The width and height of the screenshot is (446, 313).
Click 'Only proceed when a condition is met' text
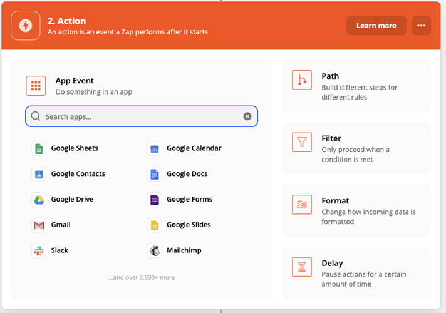click(x=356, y=155)
